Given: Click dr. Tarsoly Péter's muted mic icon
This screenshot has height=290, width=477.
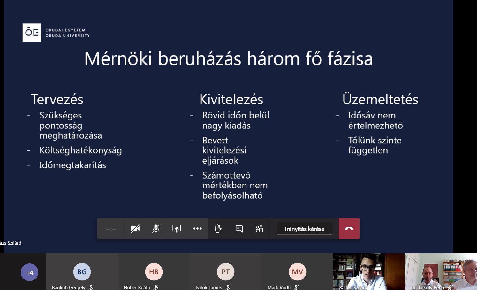Looking at the screenshot, I should 450,287.
